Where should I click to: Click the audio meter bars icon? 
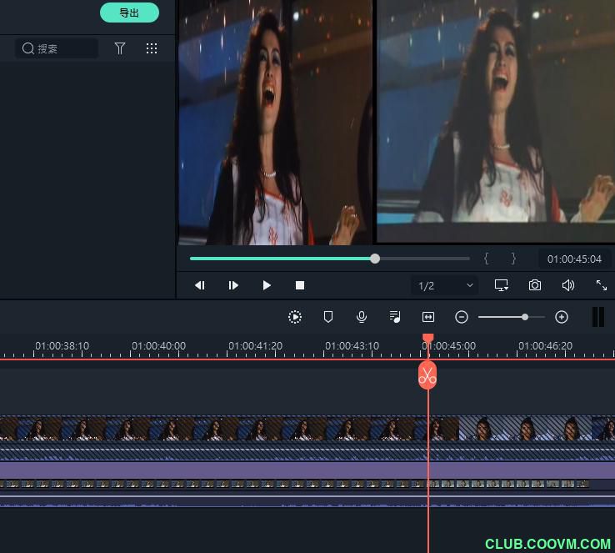[x=598, y=317]
